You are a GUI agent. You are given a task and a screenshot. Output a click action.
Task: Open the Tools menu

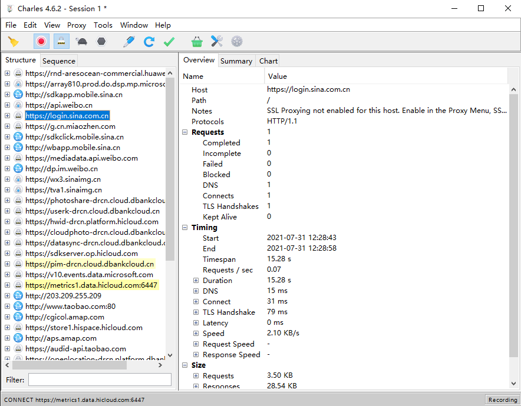[x=103, y=25]
